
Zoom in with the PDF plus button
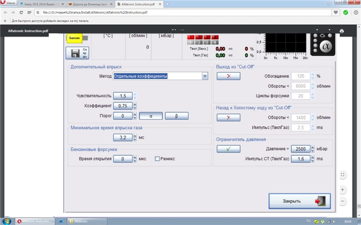point(343,189)
